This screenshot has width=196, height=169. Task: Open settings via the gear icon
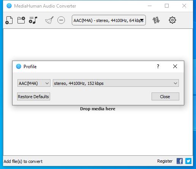[x=172, y=20]
